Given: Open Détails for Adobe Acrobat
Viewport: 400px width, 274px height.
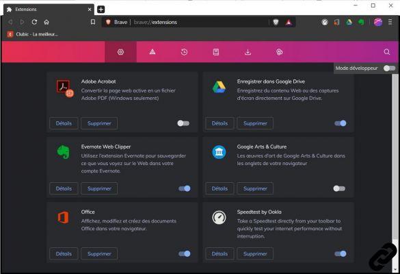Looking at the screenshot, I should click(x=64, y=123).
